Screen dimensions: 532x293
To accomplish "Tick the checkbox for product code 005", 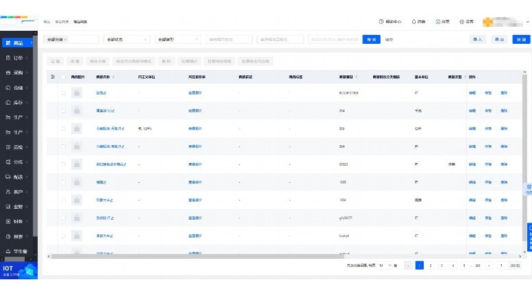I will click(x=63, y=129).
